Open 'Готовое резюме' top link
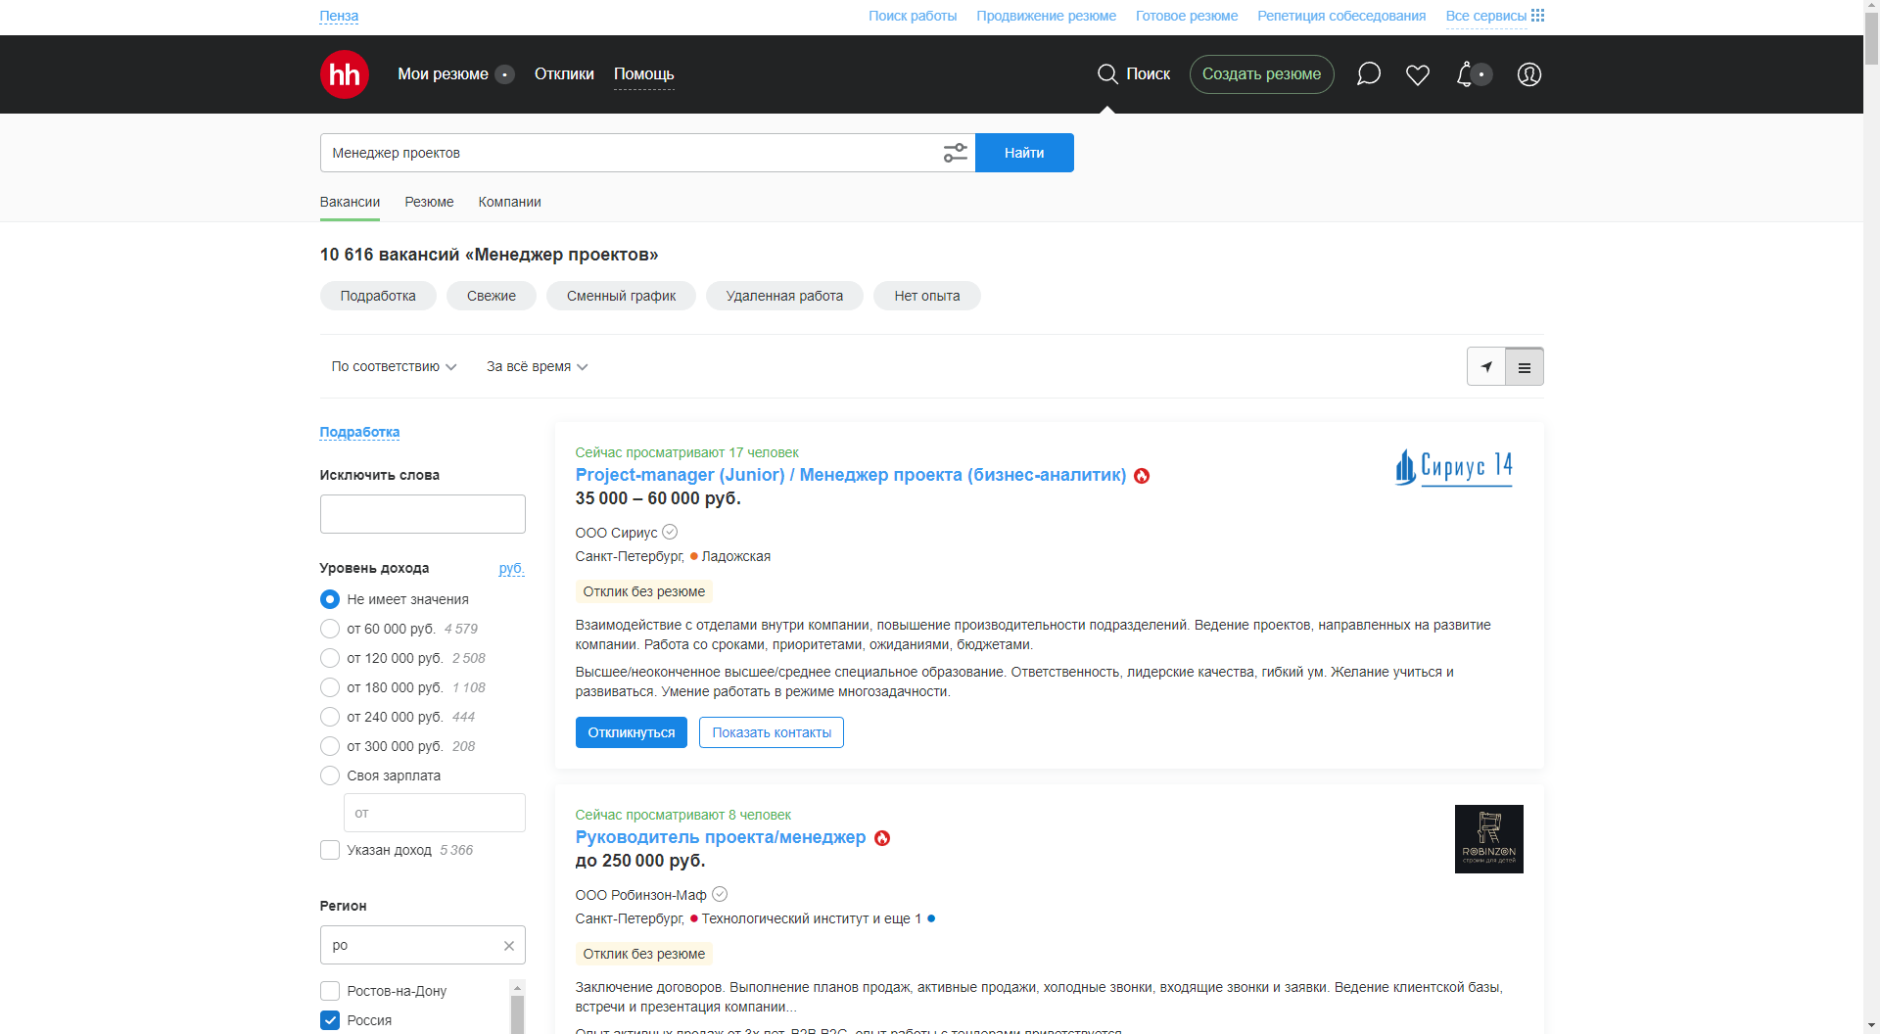Screen dimensions: 1880x1034 click(1187, 16)
